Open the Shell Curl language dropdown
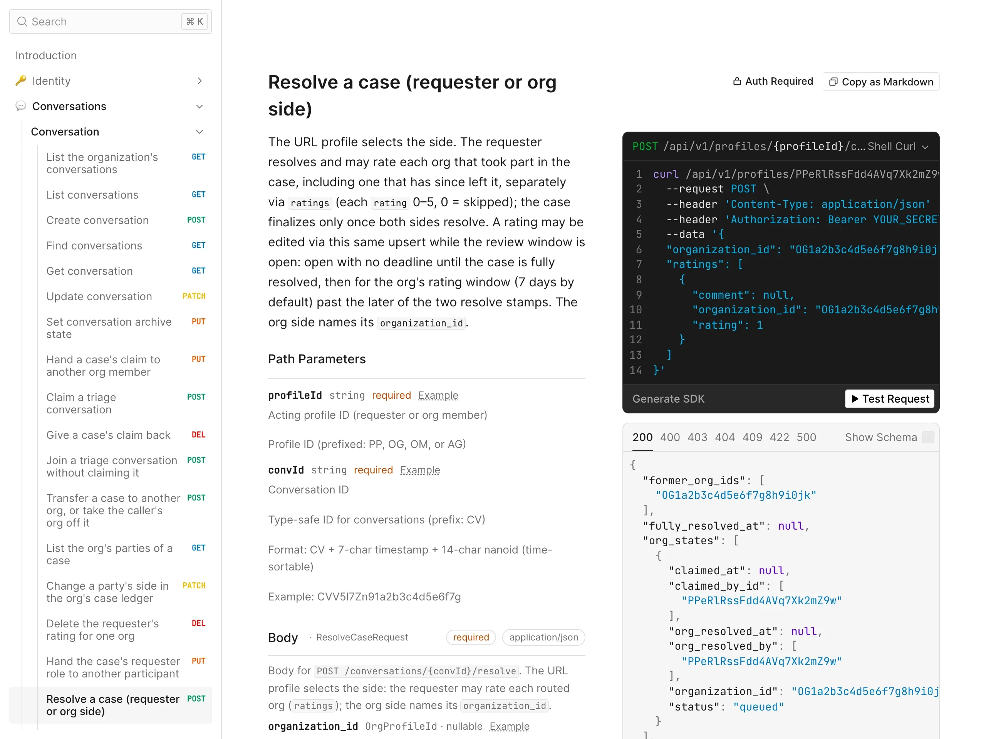Image resolution: width=986 pixels, height=739 pixels. pyautogui.click(x=898, y=147)
